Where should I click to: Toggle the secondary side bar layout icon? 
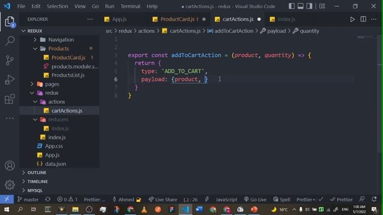pos(309,6)
